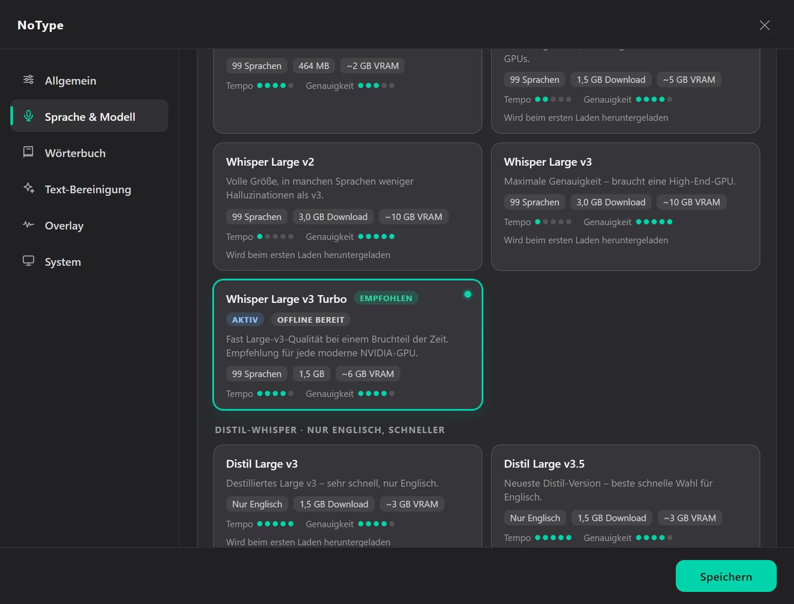The width and height of the screenshot is (794, 604).
Task: Click the ~10 GB VRAM tag on Whisper Large v3
Action: (x=691, y=202)
